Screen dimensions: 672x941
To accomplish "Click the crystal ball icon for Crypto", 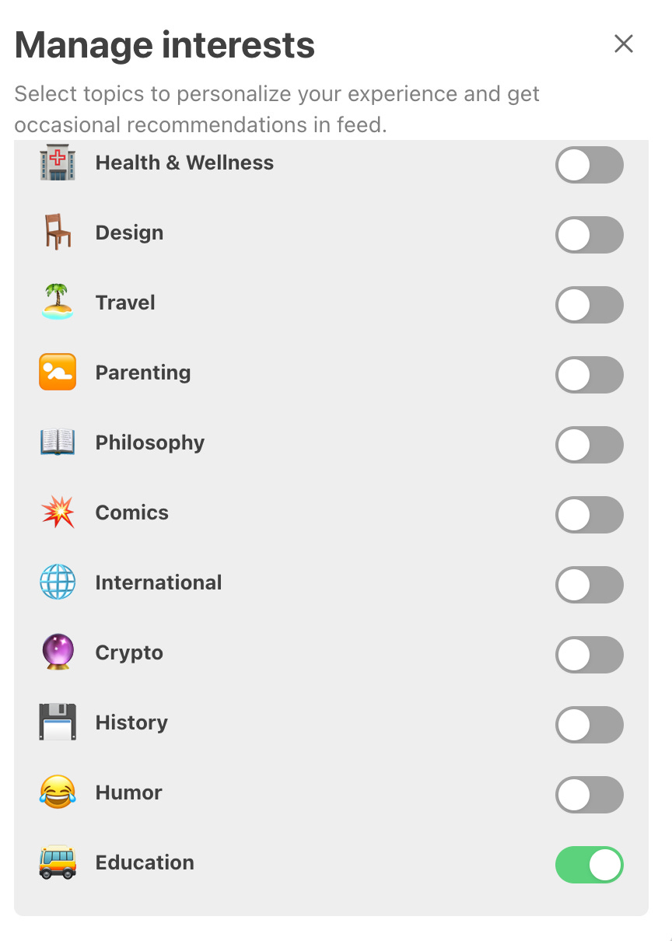I will 56,653.
